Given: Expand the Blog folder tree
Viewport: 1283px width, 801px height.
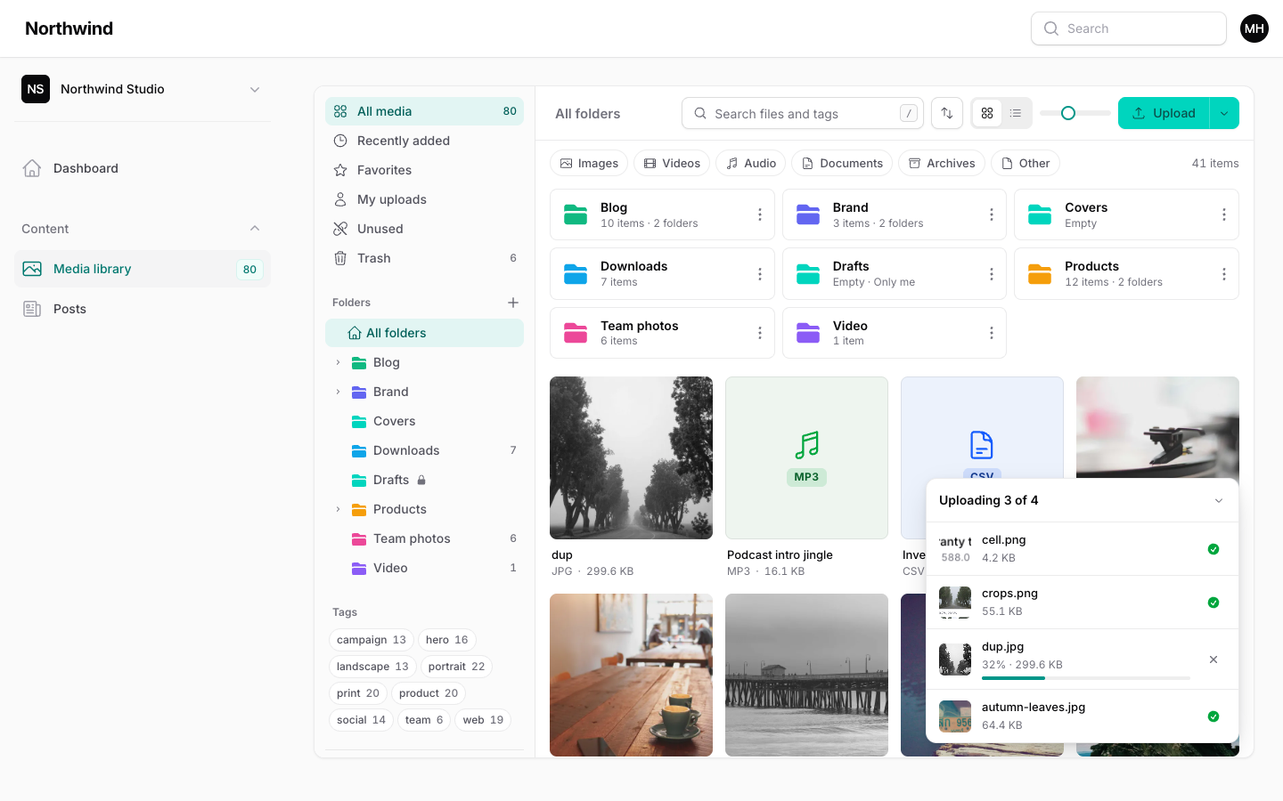Looking at the screenshot, I should click(x=338, y=362).
